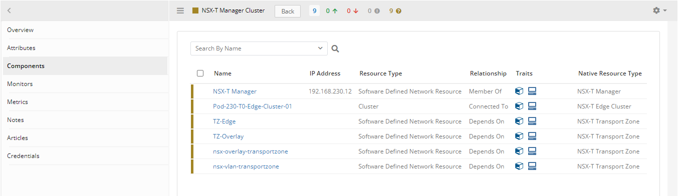
Task: Open the TZ-Overlay component link
Action: 229,136
